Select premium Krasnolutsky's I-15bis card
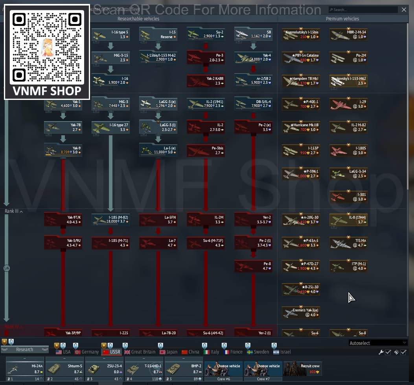Viewport: 414px width, 385px height. [301, 35]
